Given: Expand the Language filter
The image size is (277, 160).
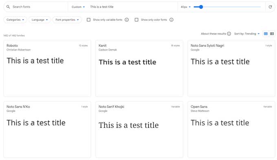Looking at the screenshot, I should 40,20.
